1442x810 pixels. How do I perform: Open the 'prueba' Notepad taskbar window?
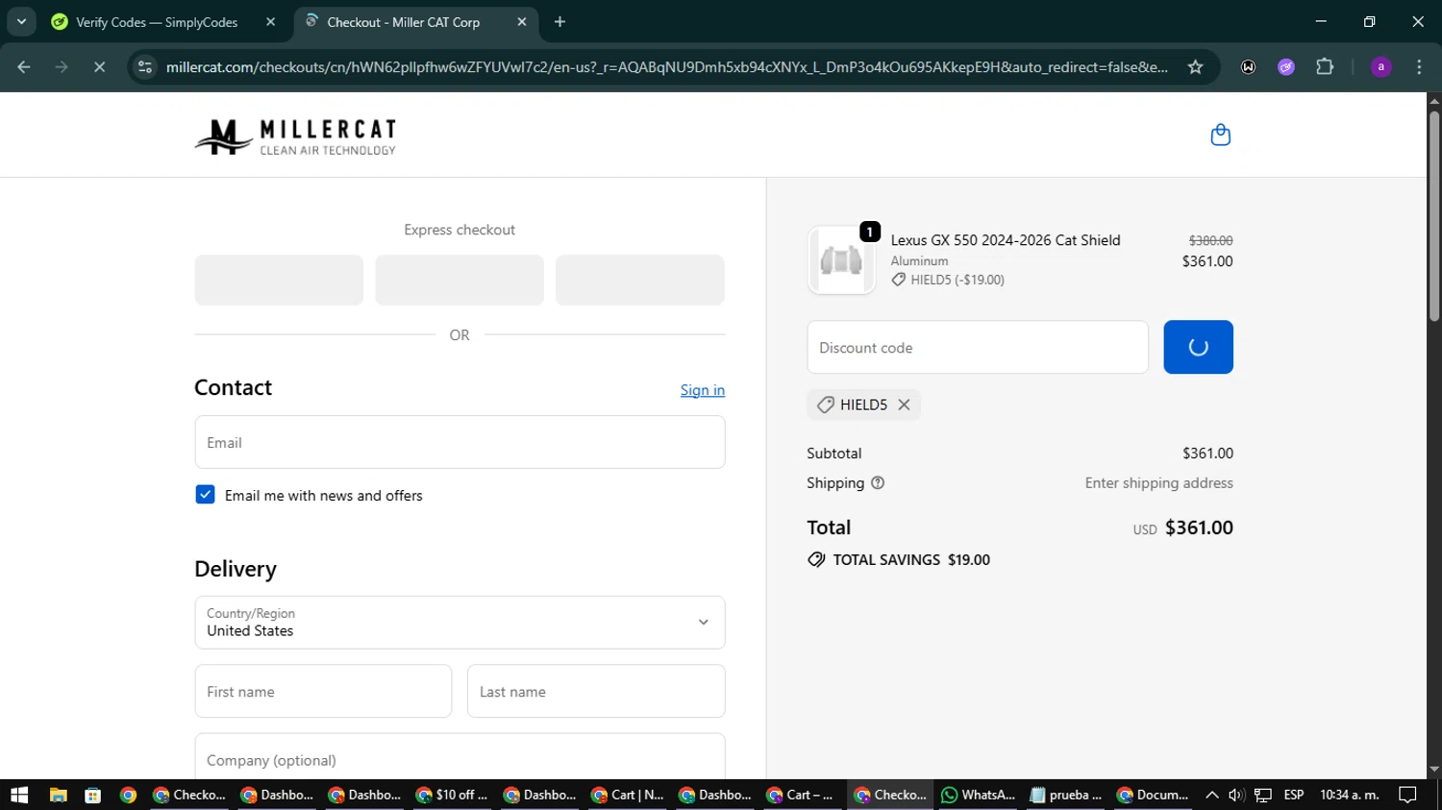pos(1066,795)
